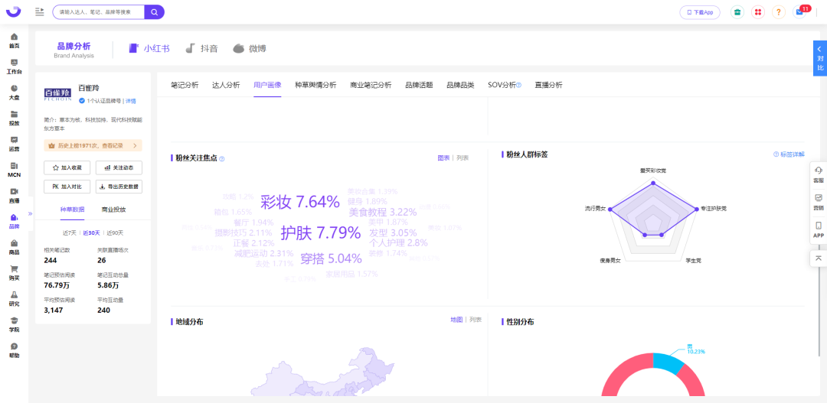This screenshot has height=403, width=827.
Task: Click the help icon beside SOV分析
Action: tap(519, 85)
